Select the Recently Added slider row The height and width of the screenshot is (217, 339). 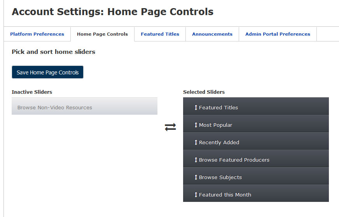(x=256, y=141)
